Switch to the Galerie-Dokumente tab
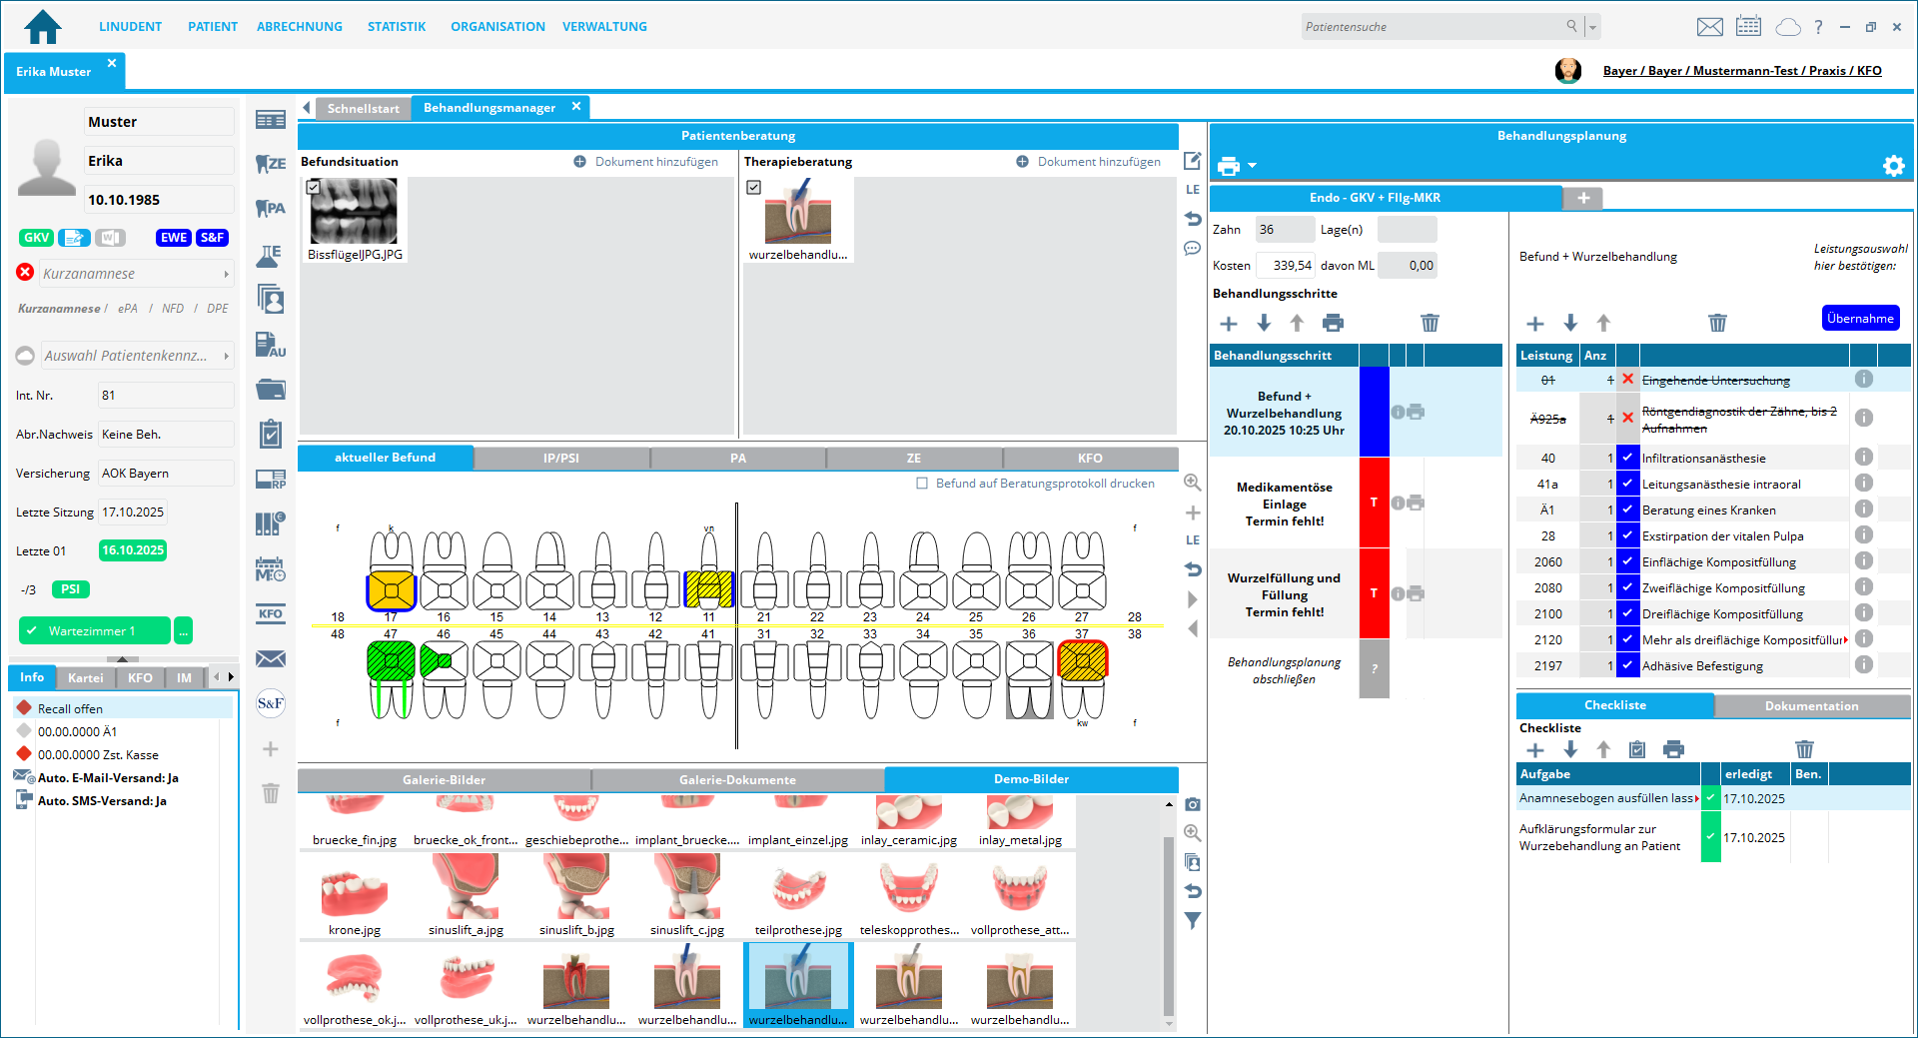The height and width of the screenshot is (1038, 1918). tap(737, 779)
